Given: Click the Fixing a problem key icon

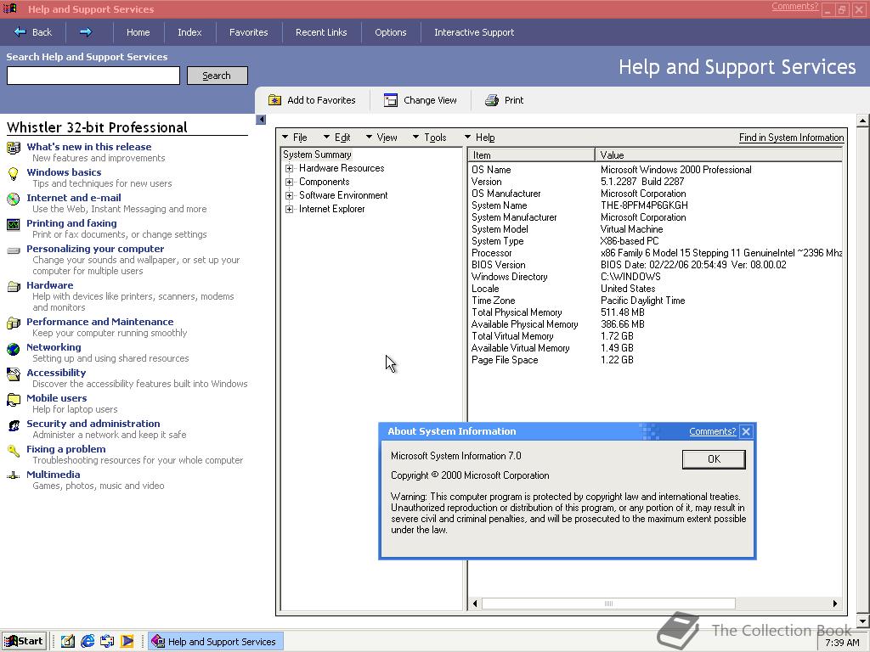Looking at the screenshot, I should pos(14,451).
